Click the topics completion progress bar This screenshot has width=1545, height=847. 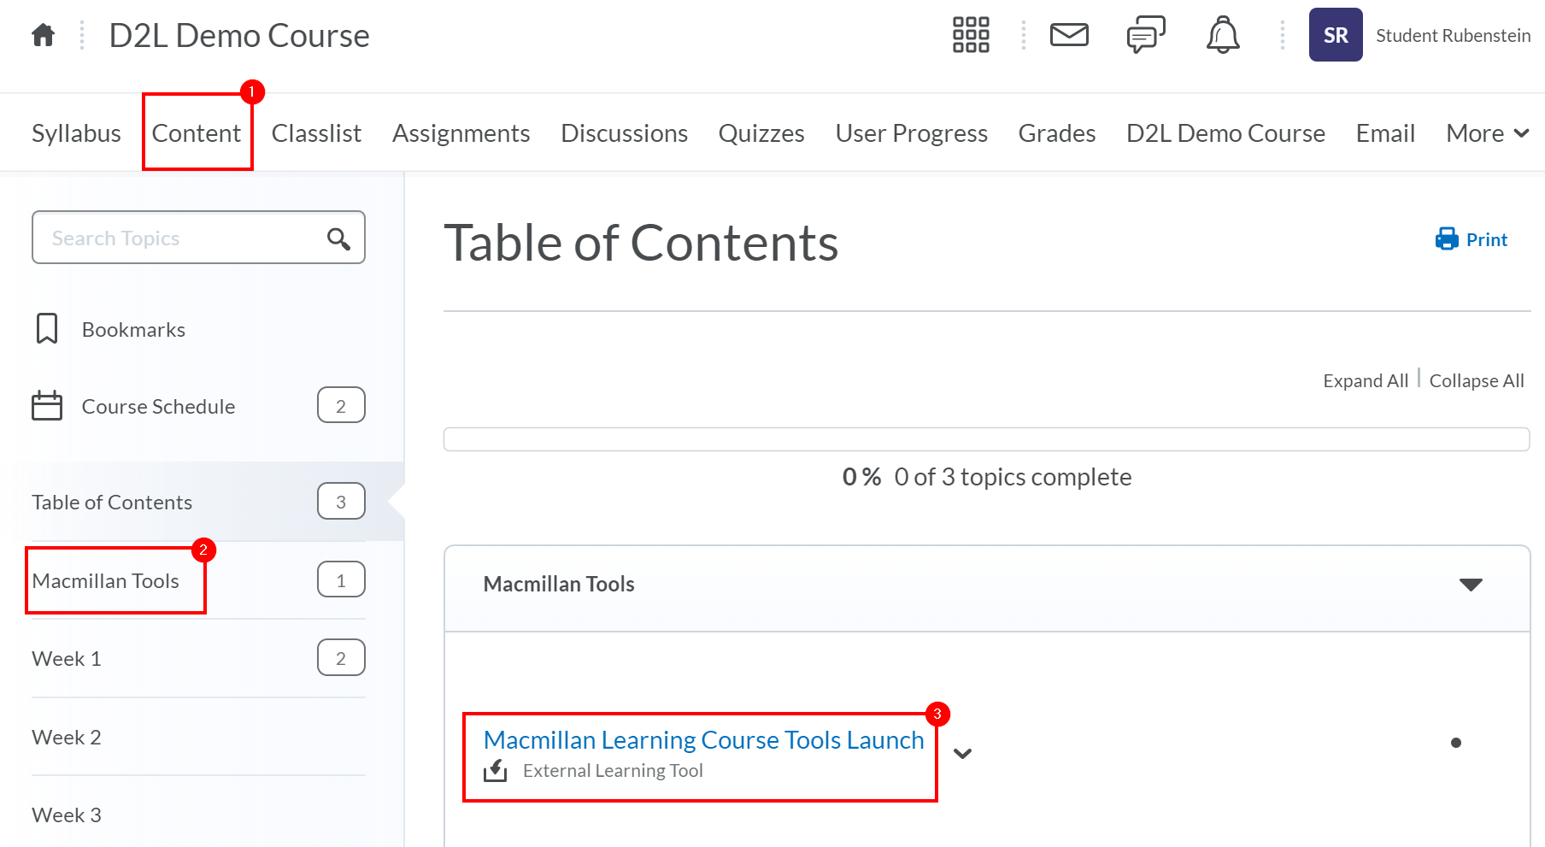click(x=986, y=438)
